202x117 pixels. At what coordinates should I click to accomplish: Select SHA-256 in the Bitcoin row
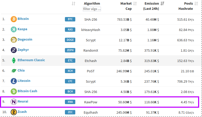(91, 19)
